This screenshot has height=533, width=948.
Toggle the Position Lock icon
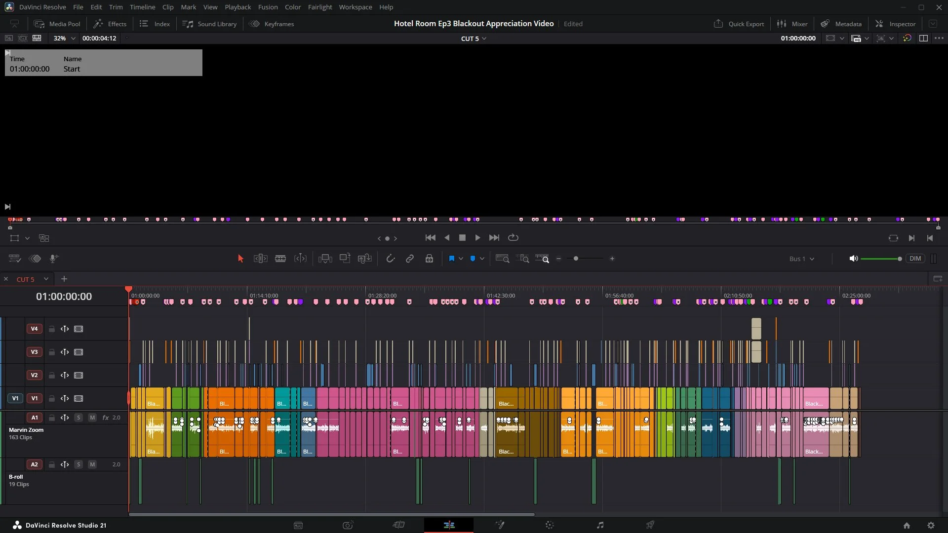pyautogui.click(x=429, y=259)
